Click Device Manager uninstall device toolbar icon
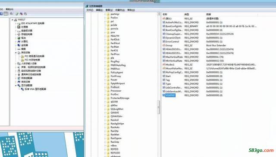This screenshot has height=157, width=276. point(21,13)
